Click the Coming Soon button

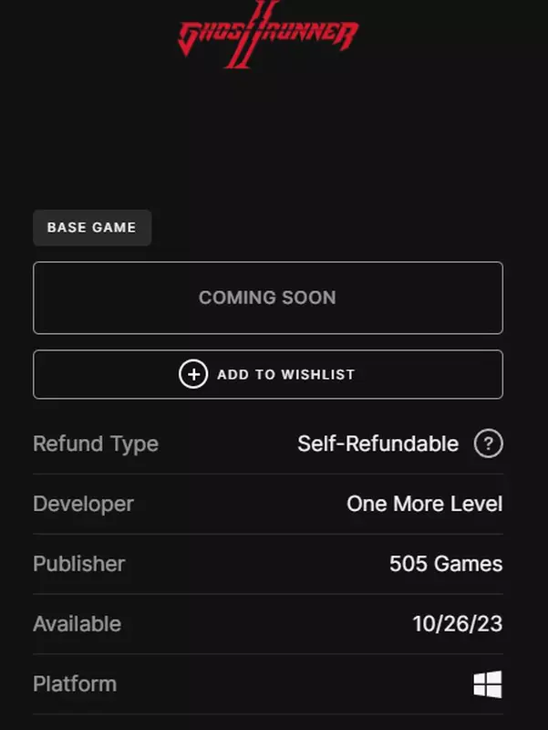(268, 298)
